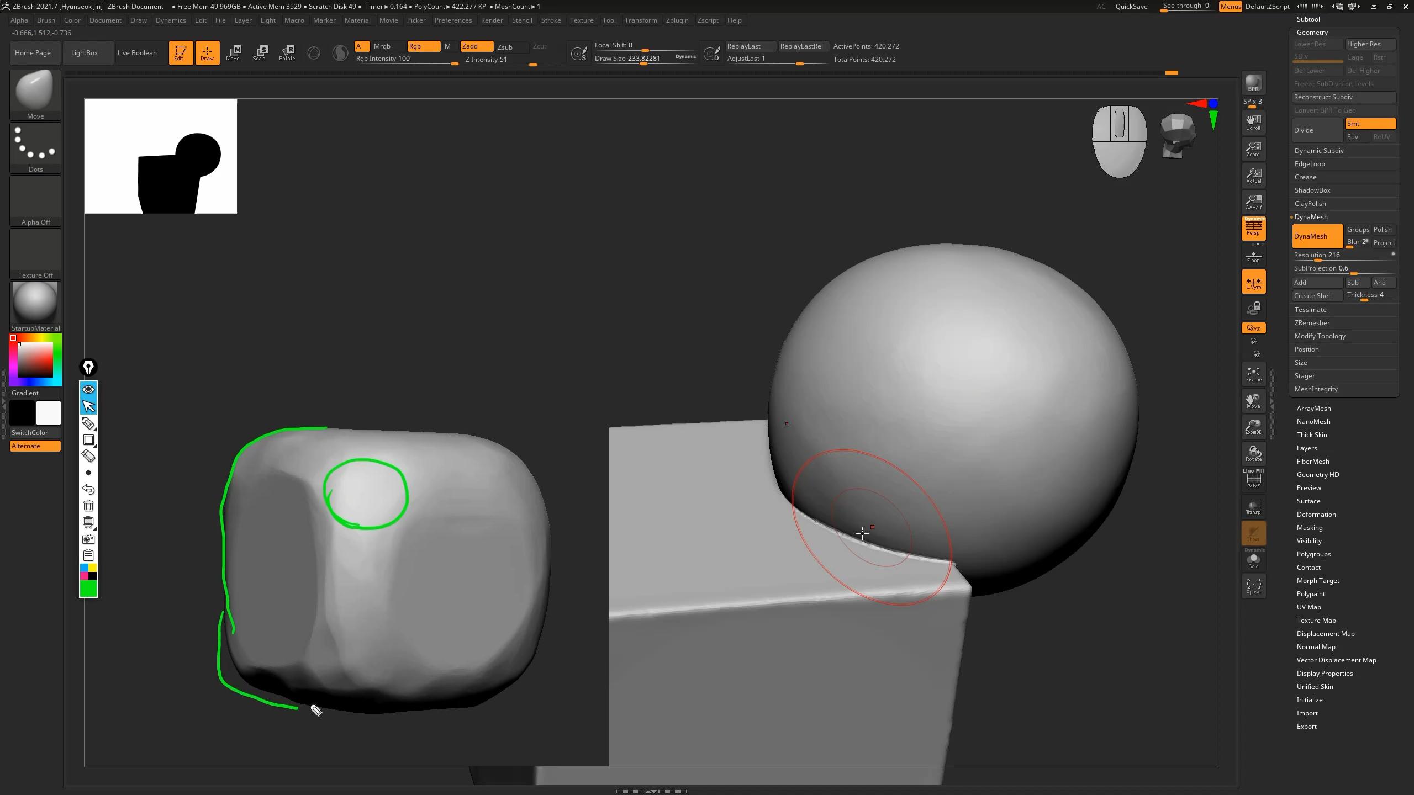Click the PolyF line fill icon

point(1253,479)
